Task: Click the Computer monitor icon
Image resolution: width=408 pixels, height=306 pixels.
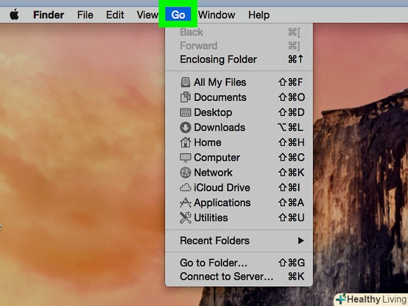Action: [186, 157]
